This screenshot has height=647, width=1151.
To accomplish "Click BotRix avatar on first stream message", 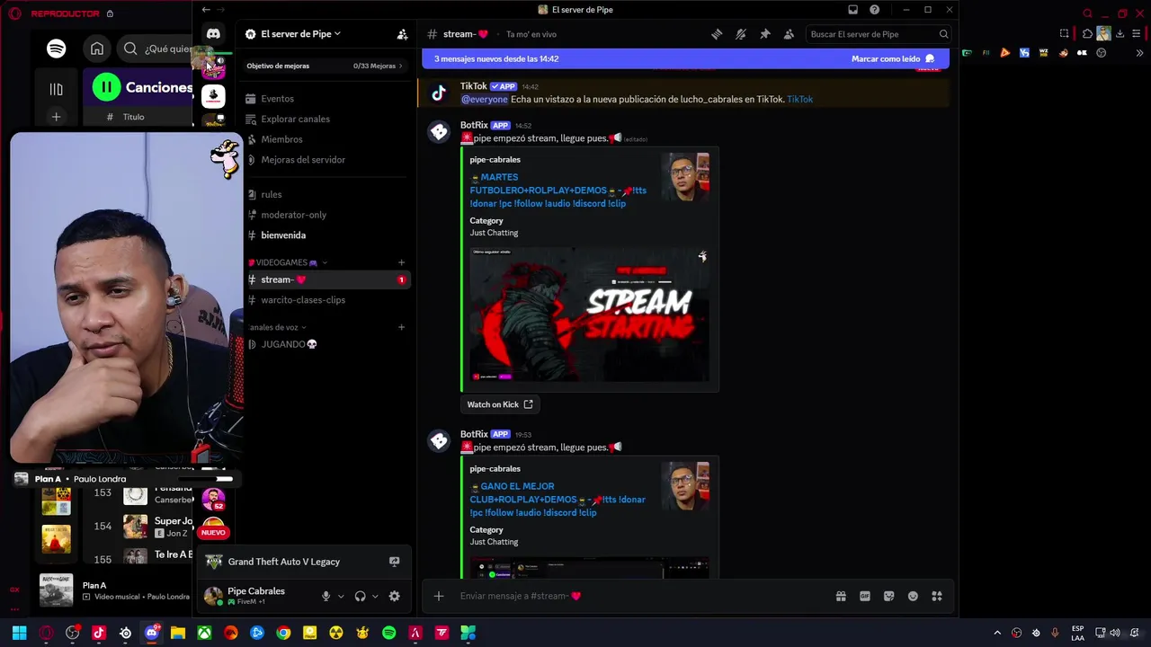I will [439, 132].
